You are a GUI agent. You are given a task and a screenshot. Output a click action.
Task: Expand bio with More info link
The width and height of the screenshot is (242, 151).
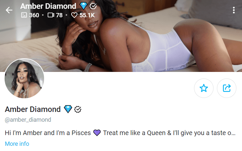click(17, 144)
